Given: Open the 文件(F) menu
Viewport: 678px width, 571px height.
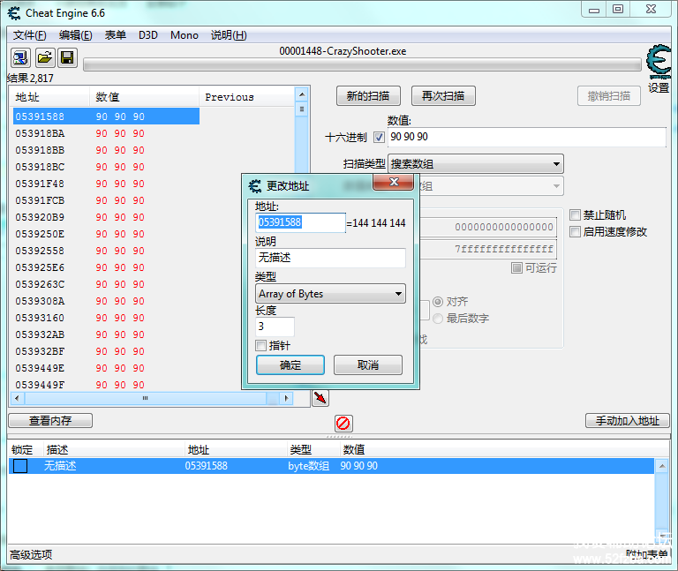Looking at the screenshot, I should (29, 35).
